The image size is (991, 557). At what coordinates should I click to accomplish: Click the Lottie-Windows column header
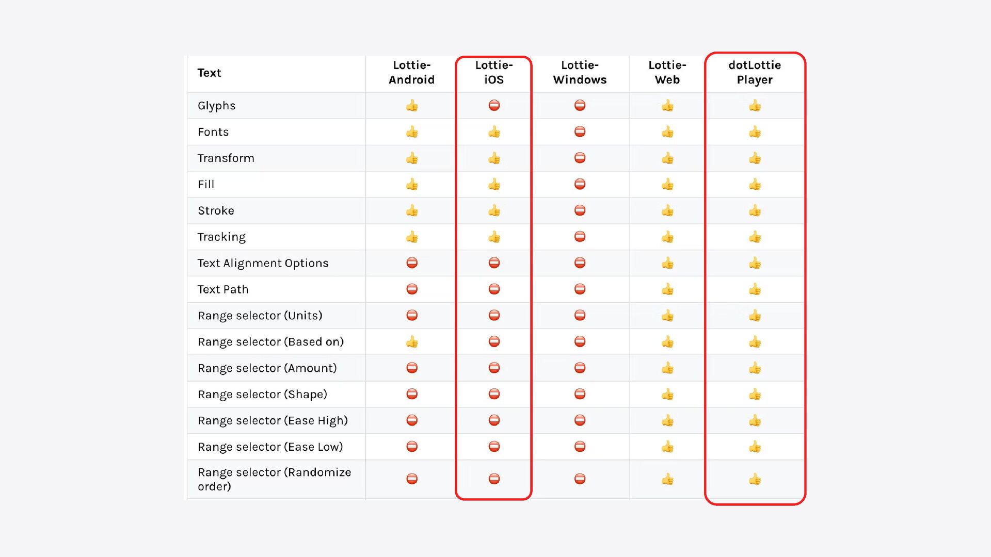click(x=580, y=73)
